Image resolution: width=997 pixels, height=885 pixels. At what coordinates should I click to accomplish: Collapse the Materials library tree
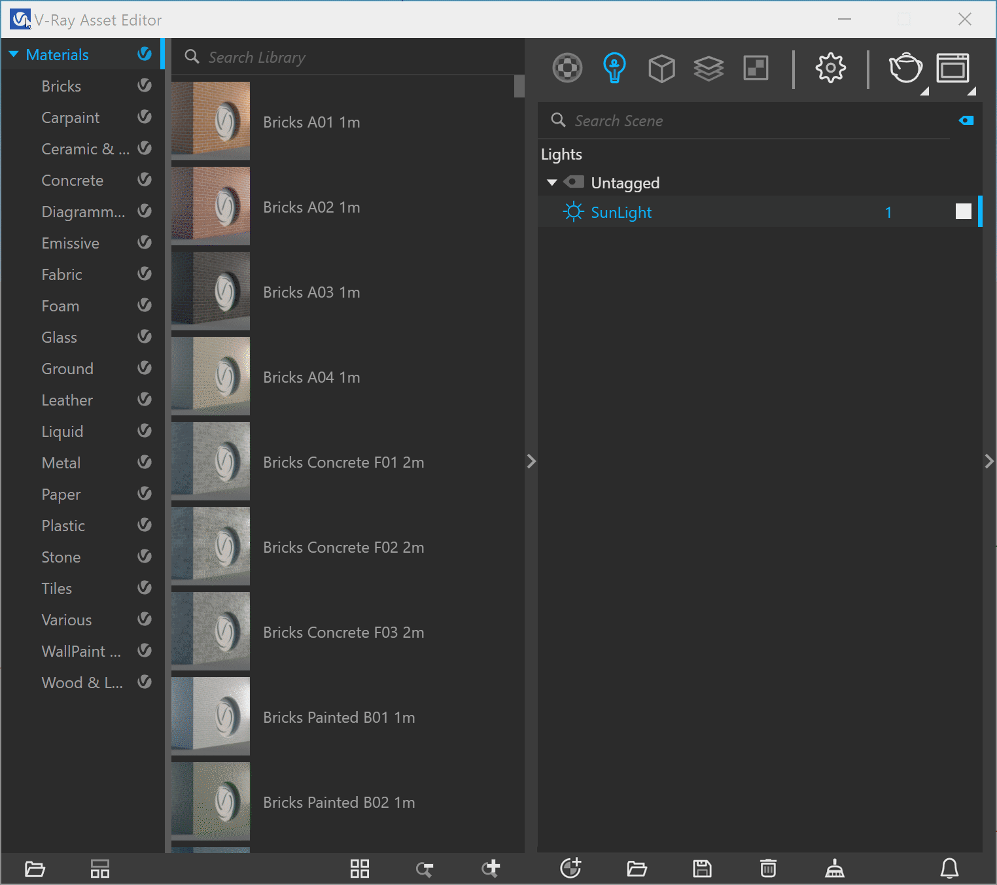click(14, 55)
